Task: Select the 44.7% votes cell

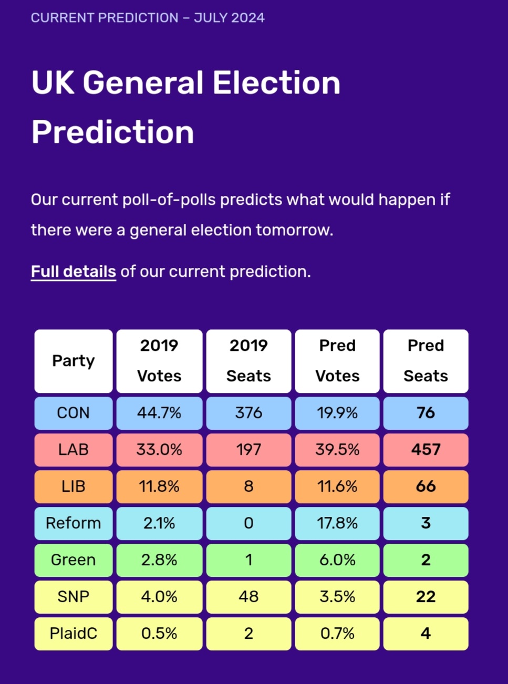Action: point(159,413)
